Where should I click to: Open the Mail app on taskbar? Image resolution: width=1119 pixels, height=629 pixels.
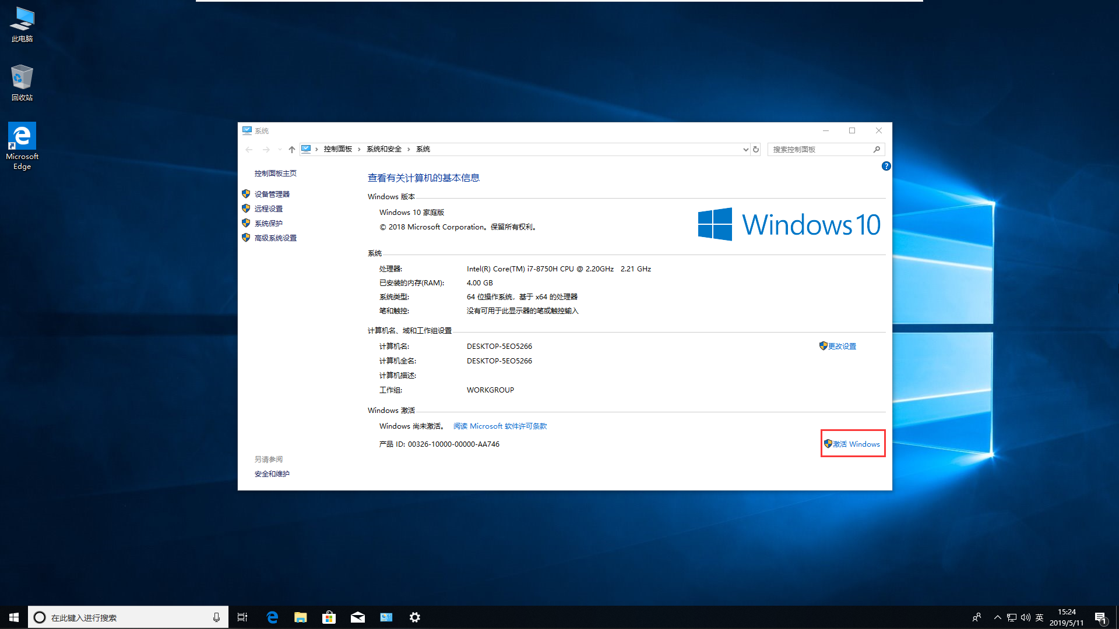357,617
